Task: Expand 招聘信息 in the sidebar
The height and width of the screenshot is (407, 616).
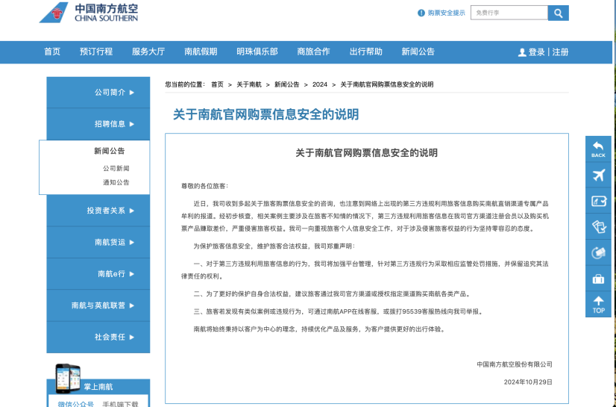Action: 98,124
